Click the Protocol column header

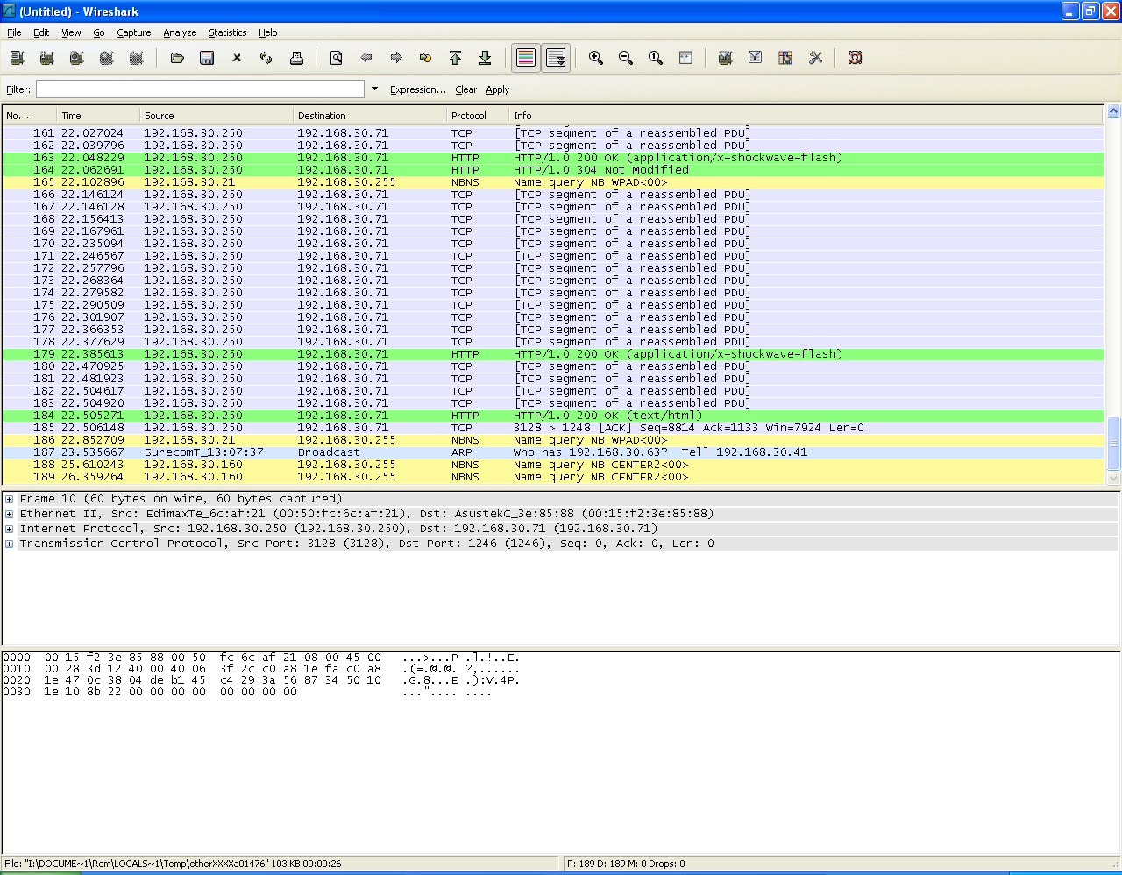[478, 116]
